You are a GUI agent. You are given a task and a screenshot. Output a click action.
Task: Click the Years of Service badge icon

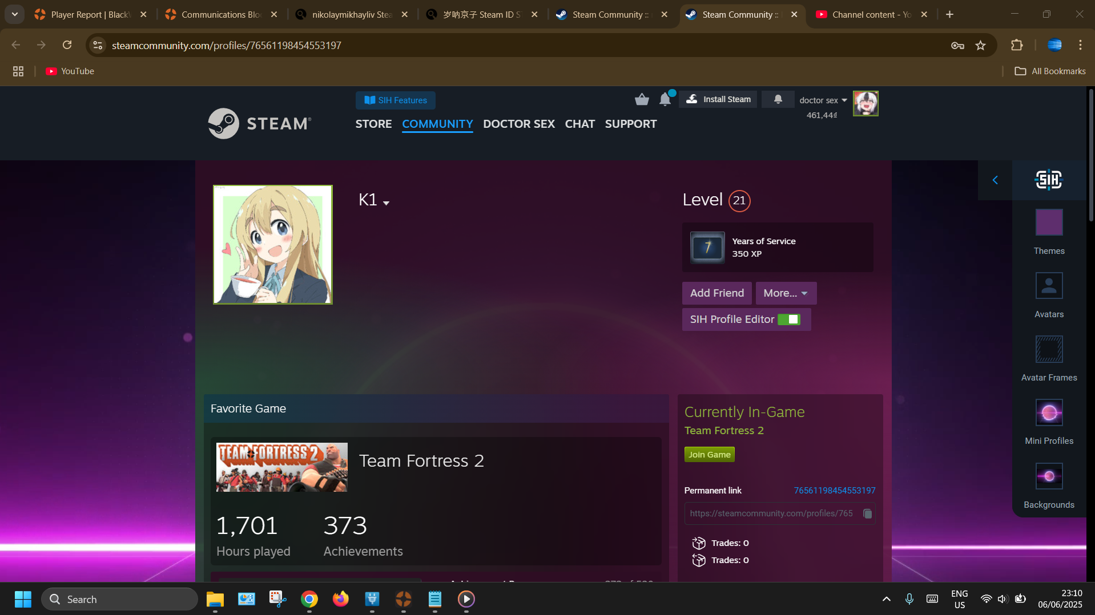(x=707, y=247)
